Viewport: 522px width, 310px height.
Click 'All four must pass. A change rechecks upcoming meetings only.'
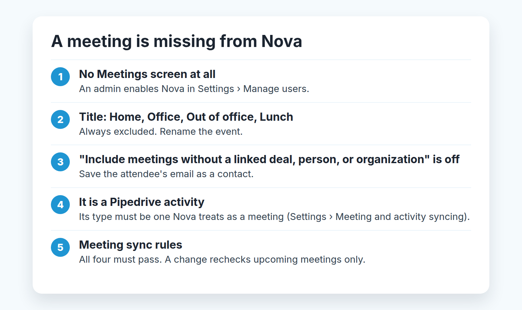222,259
